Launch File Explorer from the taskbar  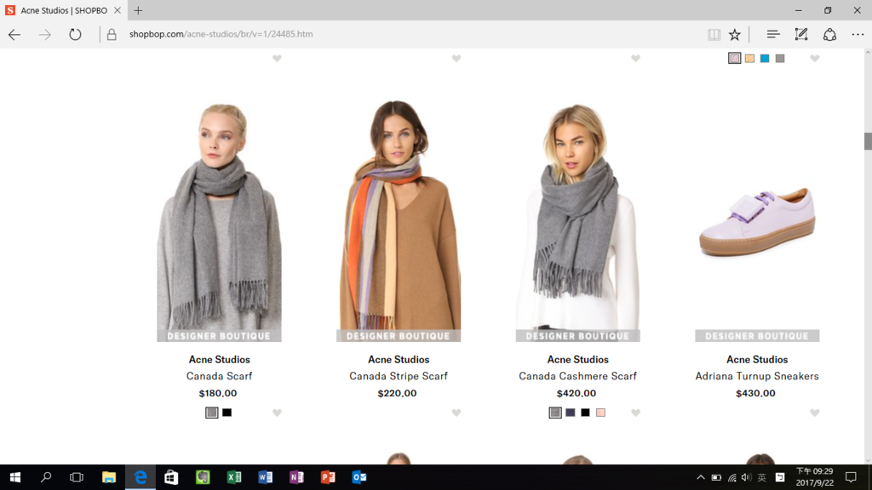click(109, 477)
